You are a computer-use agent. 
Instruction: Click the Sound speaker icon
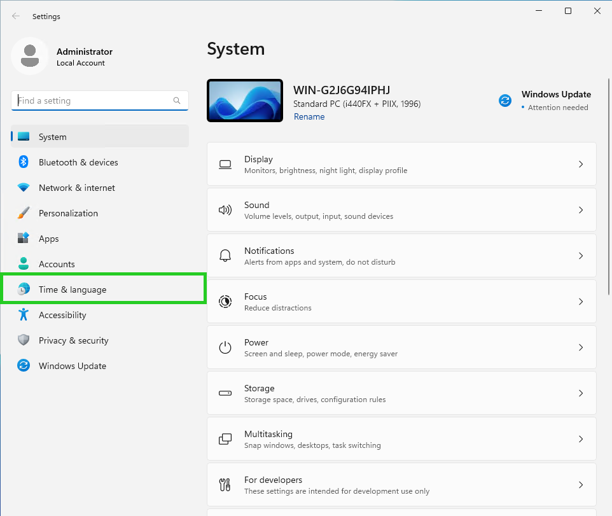coord(225,209)
